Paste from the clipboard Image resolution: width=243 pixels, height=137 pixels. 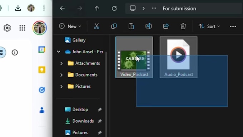point(131,26)
